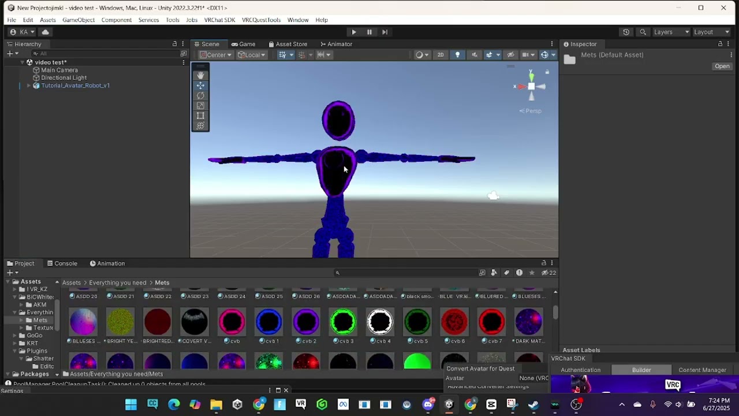Screen dimensions: 739x416
Task: Open Center pivot mode dropdown
Action: click(x=215, y=55)
